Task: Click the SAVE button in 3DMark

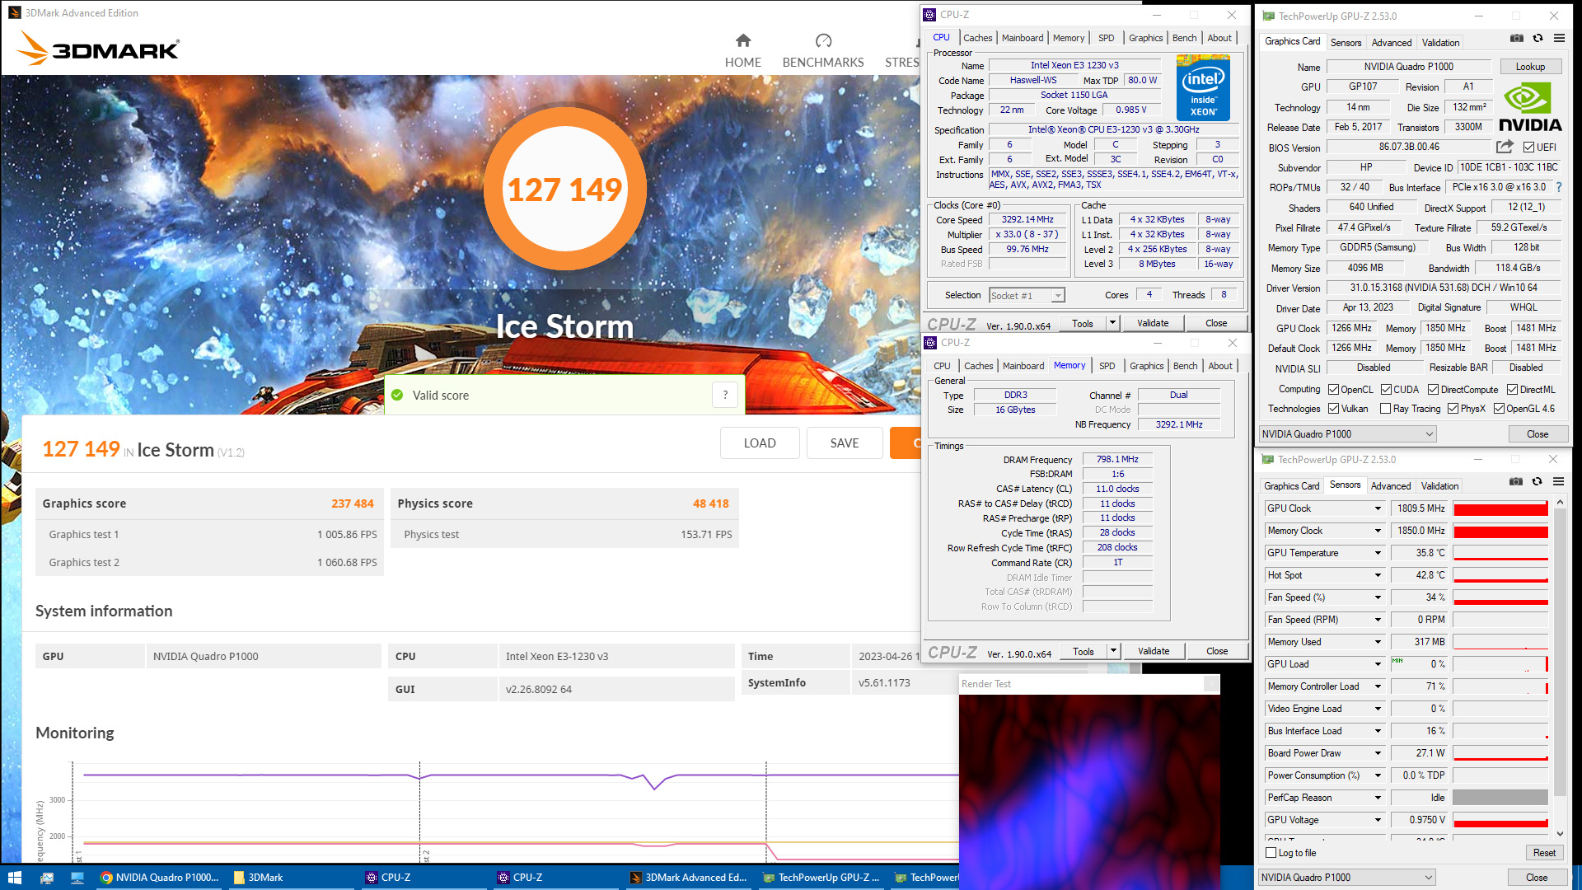Action: click(x=845, y=443)
